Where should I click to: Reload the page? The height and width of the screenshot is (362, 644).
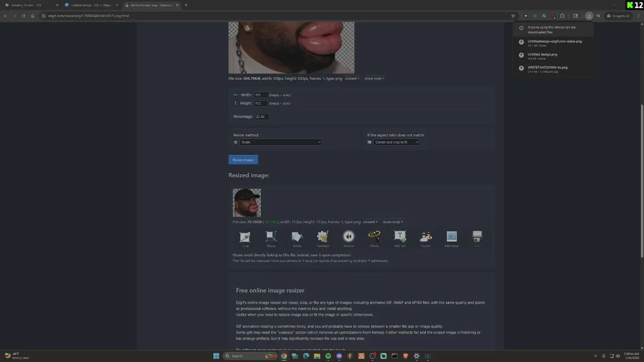click(x=24, y=16)
